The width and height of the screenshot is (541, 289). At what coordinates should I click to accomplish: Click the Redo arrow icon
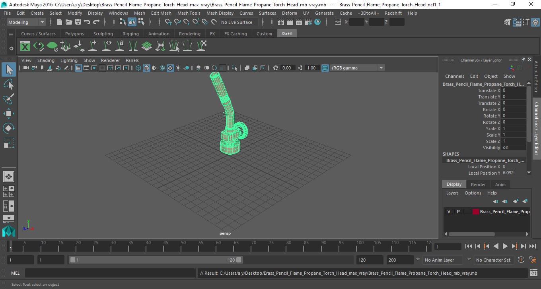point(96,22)
